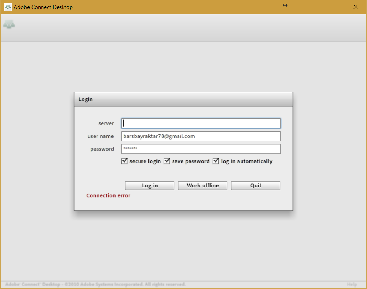The image size is (367, 289).
Task: Close the Adobe Connect Desktop window
Action: [356, 7]
